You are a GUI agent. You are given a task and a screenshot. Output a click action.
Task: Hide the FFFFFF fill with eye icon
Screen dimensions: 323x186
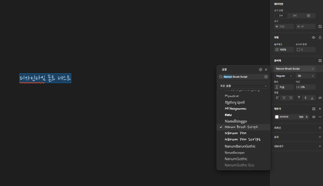tap(314, 117)
